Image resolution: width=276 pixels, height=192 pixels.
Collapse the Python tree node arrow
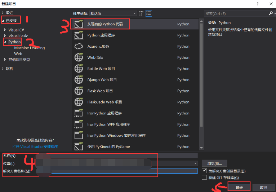click(5, 42)
